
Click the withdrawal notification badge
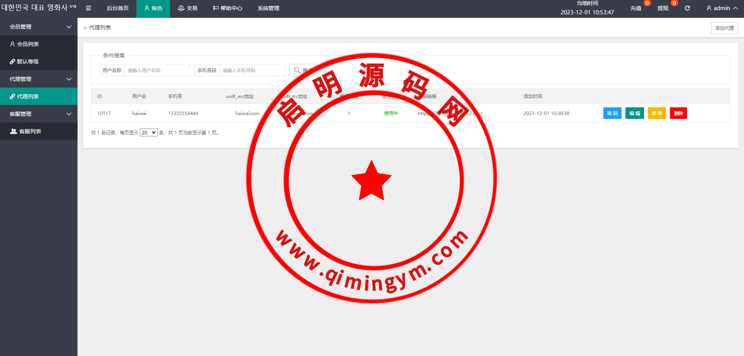tap(674, 3)
